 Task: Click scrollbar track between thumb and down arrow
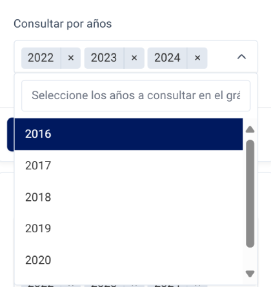coord(250,259)
